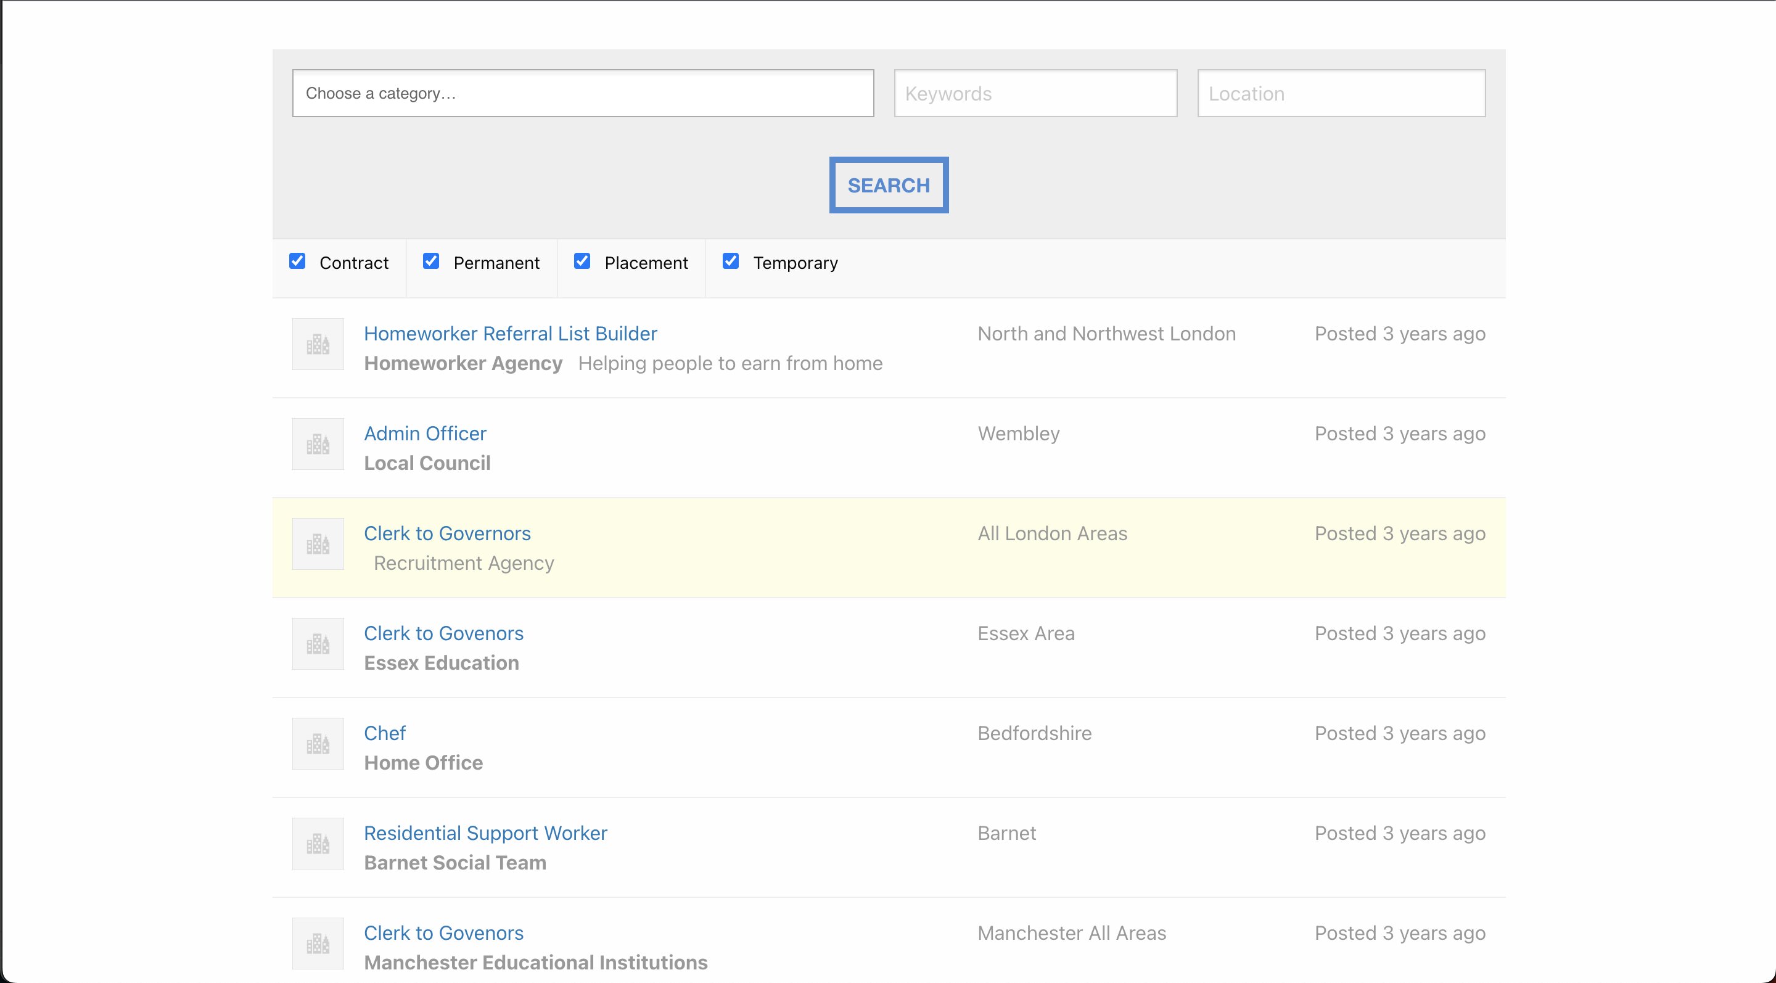
Task: Click the company logo icon beside Admin Officer
Action: pyautogui.click(x=318, y=444)
